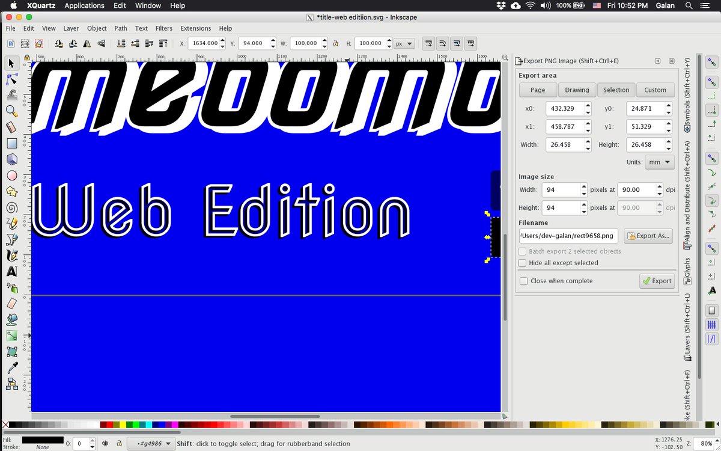The height and width of the screenshot is (451, 721).
Task: Select the Eraser tool
Action: tap(11, 304)
